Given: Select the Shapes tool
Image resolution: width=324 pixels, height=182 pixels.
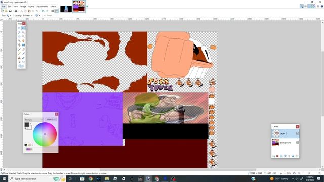Looking at the screenshot, I should (21, 66).
